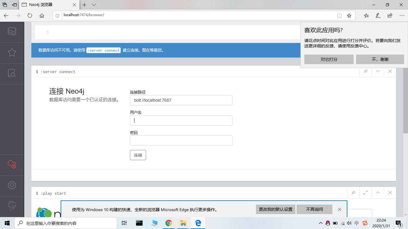Close the :play start frame
Viewport: 408px width, 229px height.
click(390, 193)
